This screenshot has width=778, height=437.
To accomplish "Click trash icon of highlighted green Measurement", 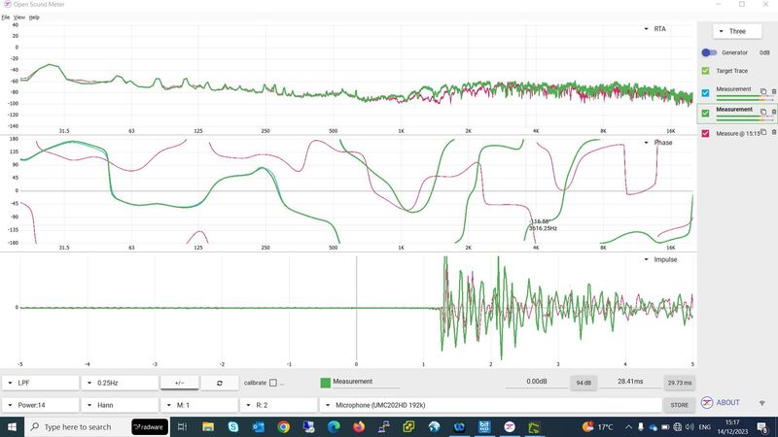I will tap(774, 112).
